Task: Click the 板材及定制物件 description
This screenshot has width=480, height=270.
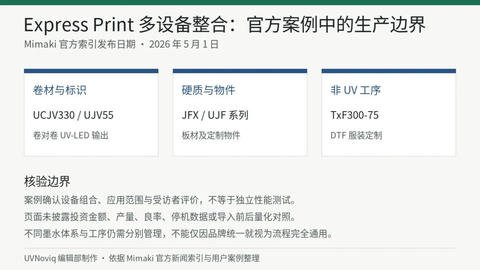Action: [x=211, y=135]
